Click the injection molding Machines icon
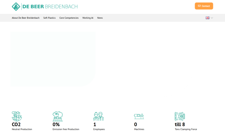This screenshot has width=225, height=140. pos(139,116)
